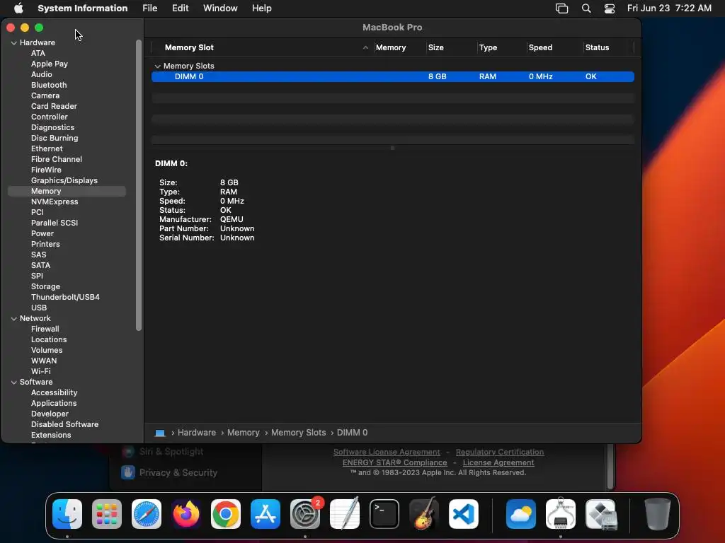Open TextEdit from the dock
Image resolution: width=725 pixels, height=543 pixels.
tap(345, 514)
